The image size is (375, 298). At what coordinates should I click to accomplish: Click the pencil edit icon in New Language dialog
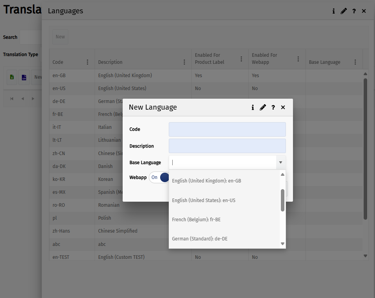pyautogui.click(x=263, y=107)
